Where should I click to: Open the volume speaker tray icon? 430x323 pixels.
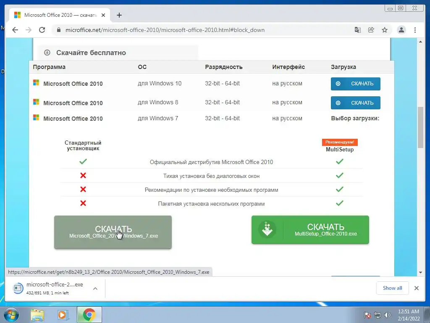[x=388, y=315]
